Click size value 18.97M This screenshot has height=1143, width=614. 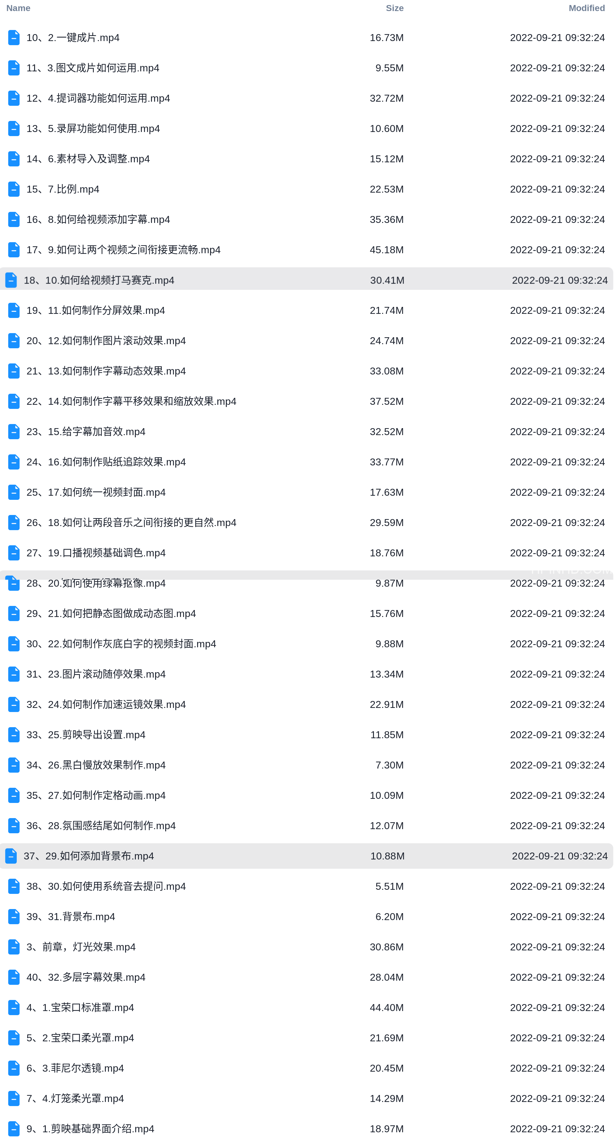tap(387, 1129)
